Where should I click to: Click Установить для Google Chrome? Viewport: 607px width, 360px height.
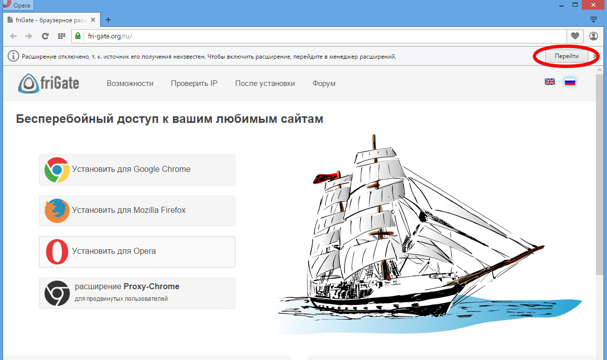[x=137, y=170]
